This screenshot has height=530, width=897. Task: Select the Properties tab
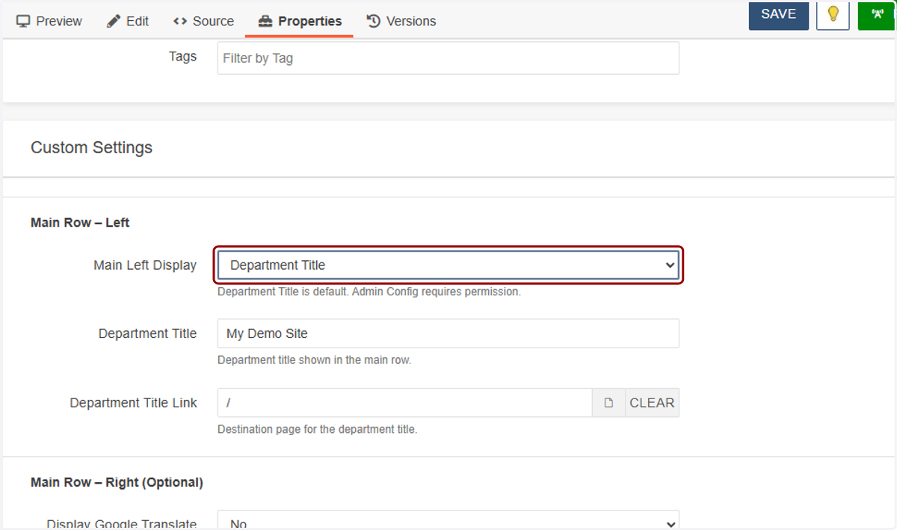pyautogui.click(x=299, y=21)
